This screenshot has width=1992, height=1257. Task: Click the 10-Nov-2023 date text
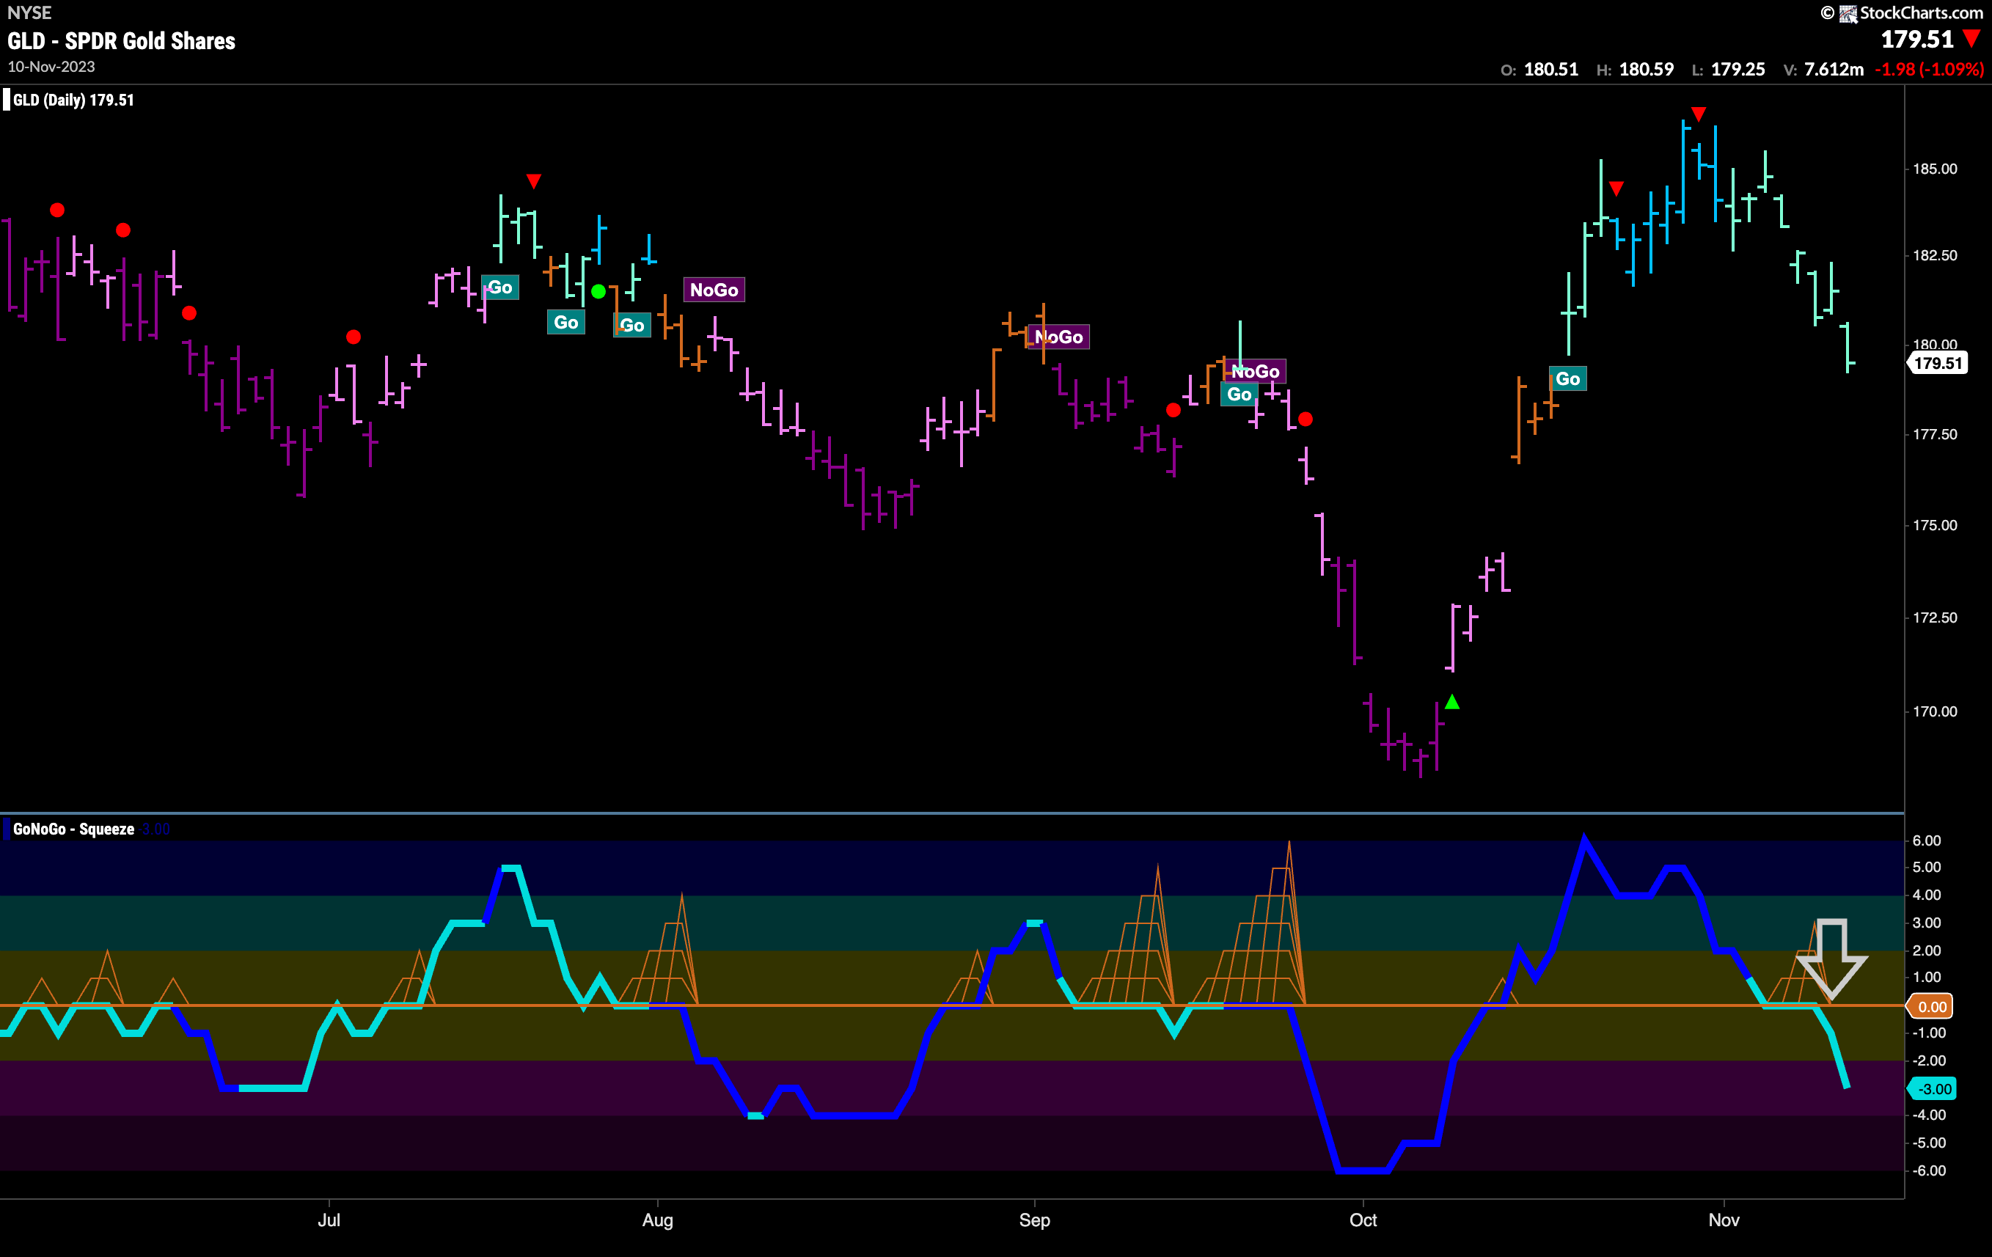pos(51,67)
